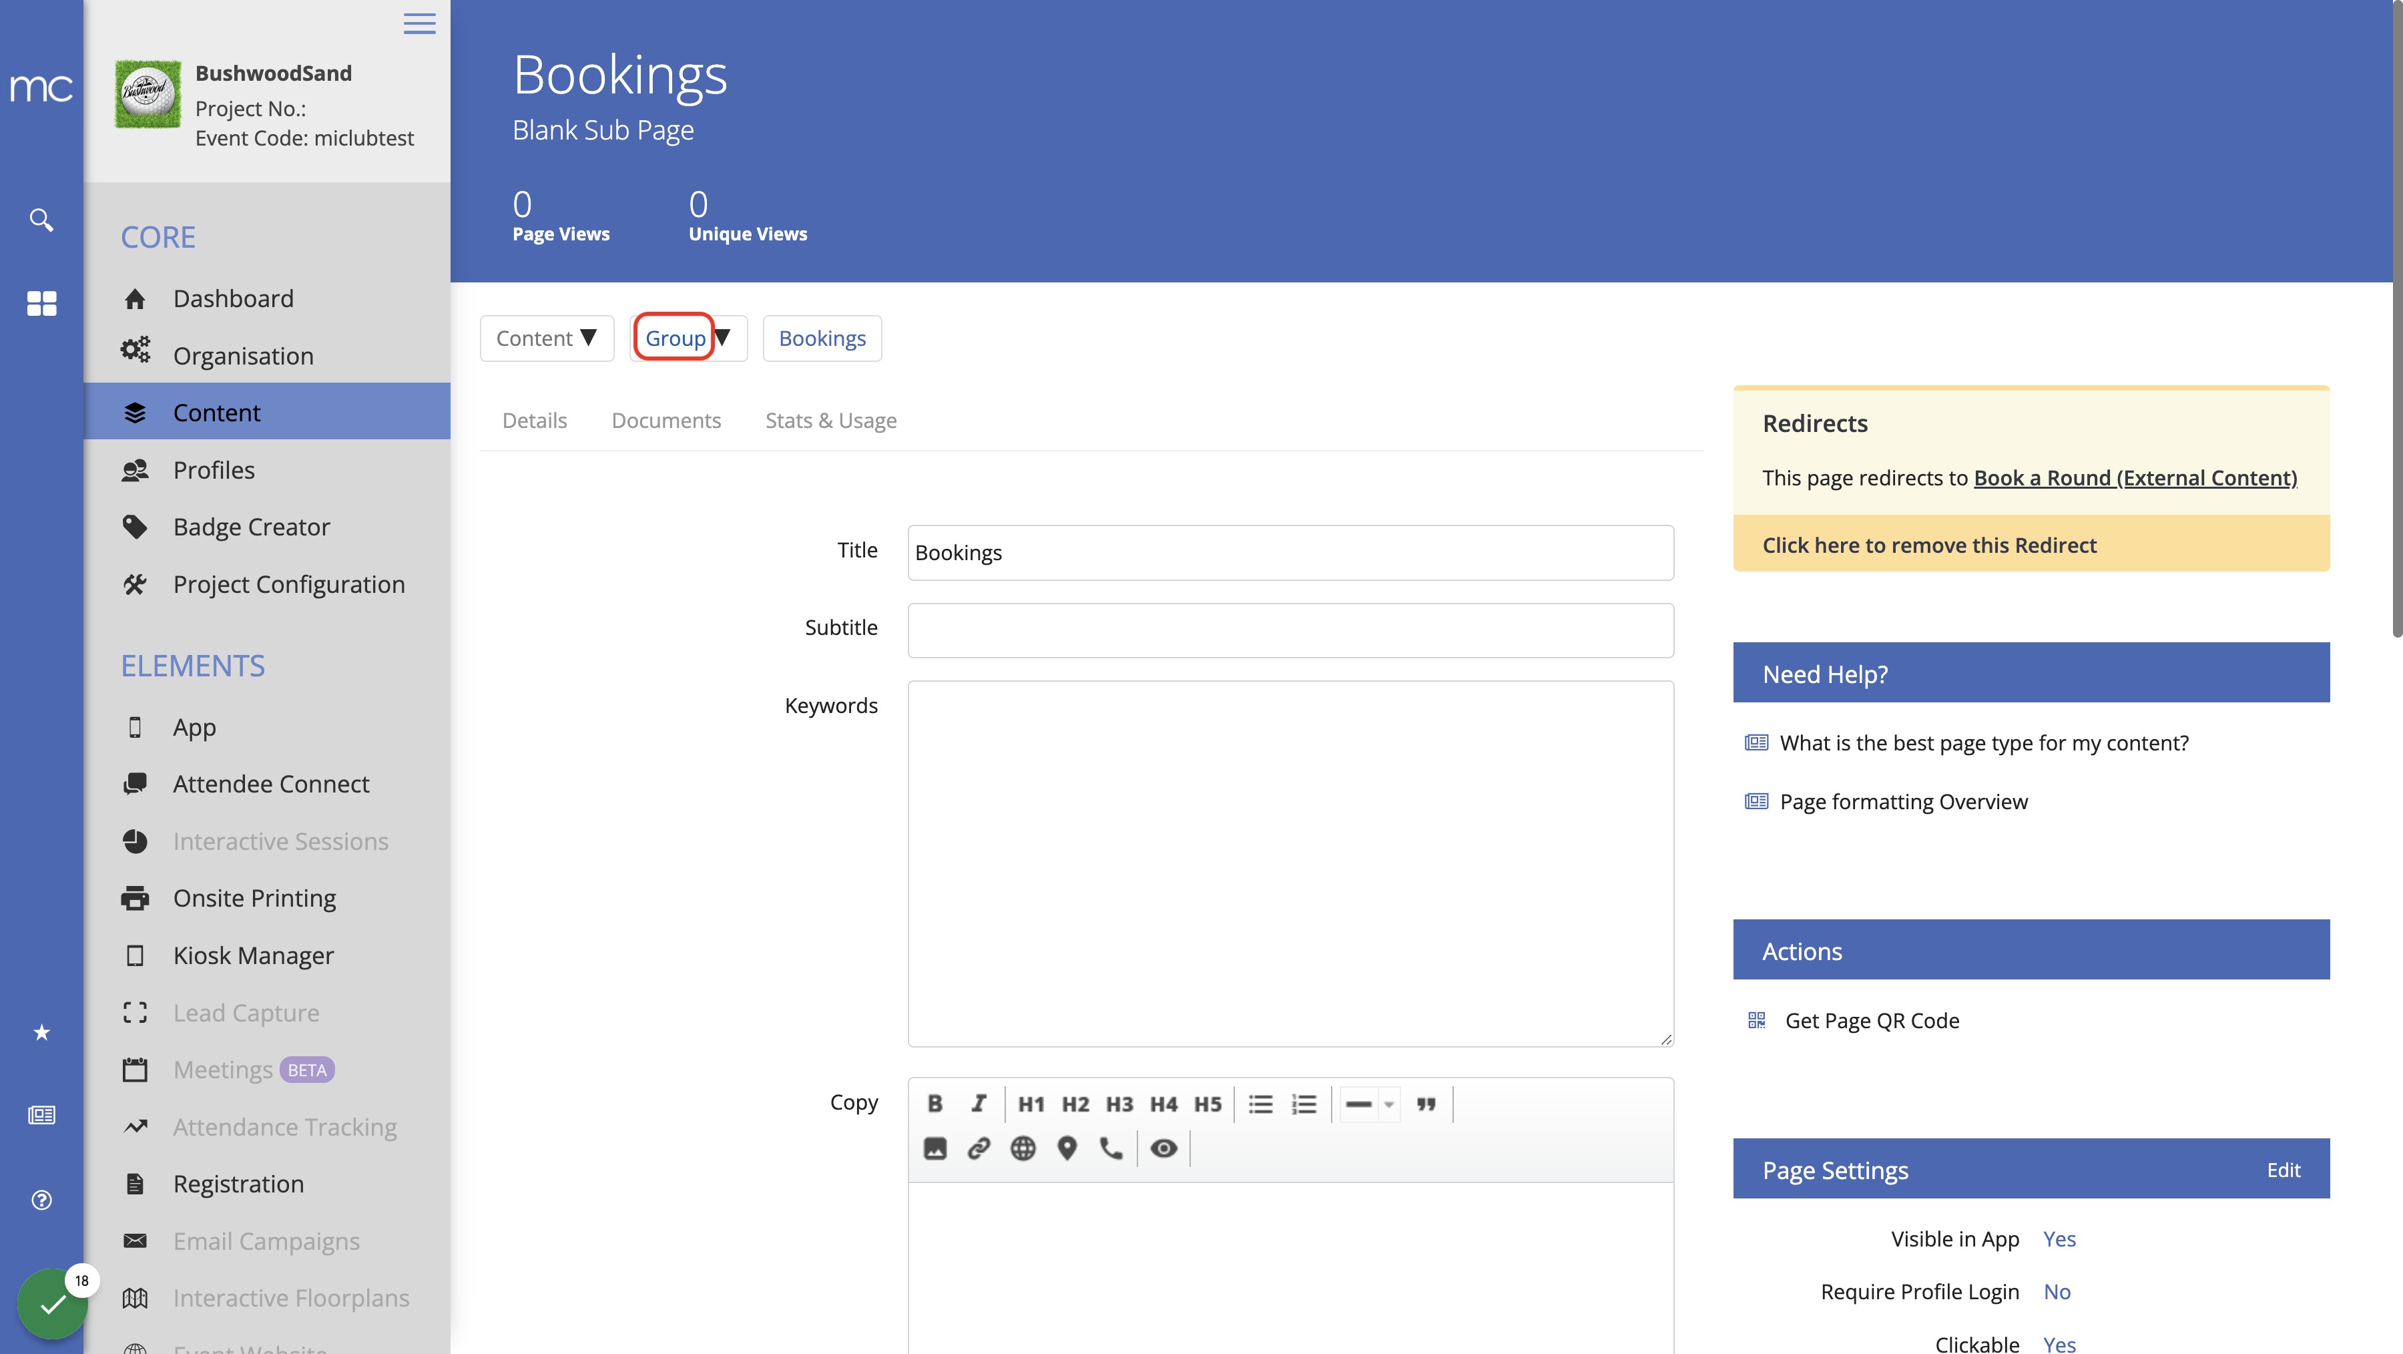Follow the Book a Round redirect link
Screen dimensions: 2403x1354
pyautogui.click(x=2135, y=478)
